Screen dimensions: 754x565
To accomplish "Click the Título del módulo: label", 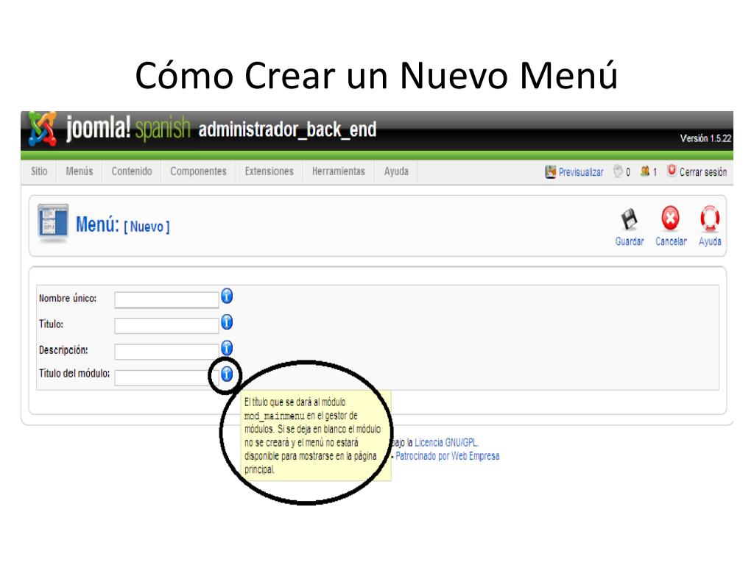I will tap(74, 373).
